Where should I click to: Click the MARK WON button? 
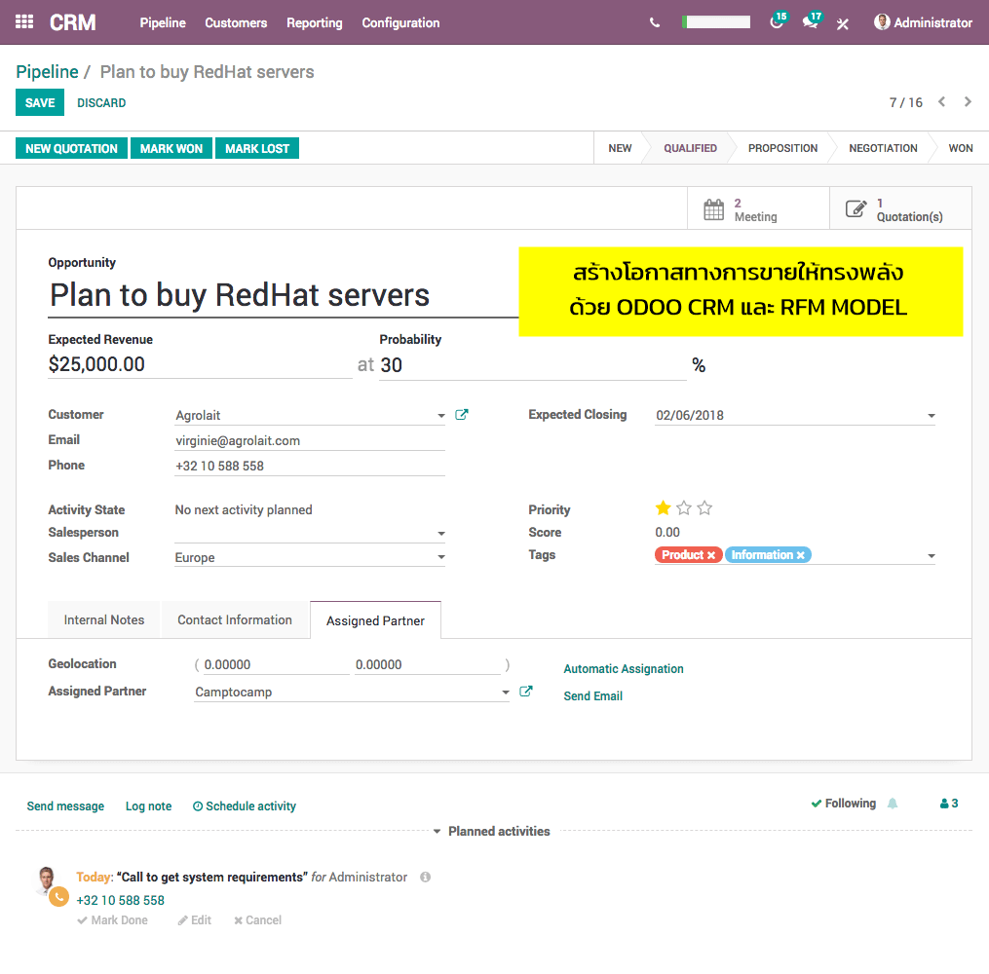coord(171,148)
